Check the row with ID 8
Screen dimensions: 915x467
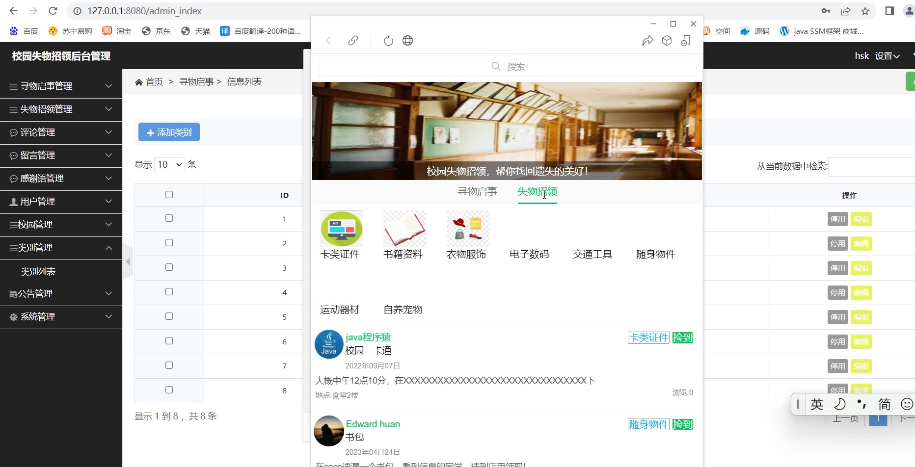pyautogui.click(x=169, y=390)
